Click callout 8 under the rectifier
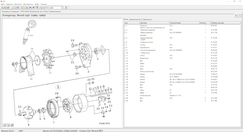Viewport: 243px width, 132px height. (x=71, y=117)
